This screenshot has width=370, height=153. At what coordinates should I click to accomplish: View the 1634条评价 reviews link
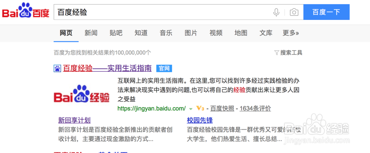(255, 109)
